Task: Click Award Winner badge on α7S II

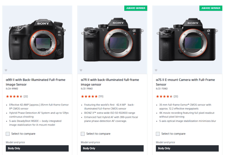Action: (x=211, y=8)
